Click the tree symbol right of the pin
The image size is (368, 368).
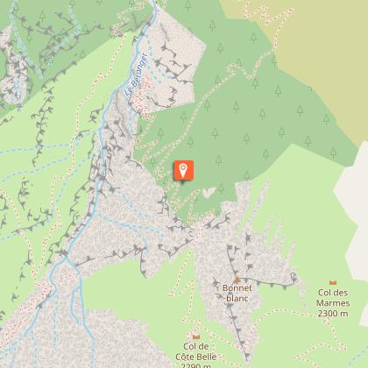(x=218, y=160)
